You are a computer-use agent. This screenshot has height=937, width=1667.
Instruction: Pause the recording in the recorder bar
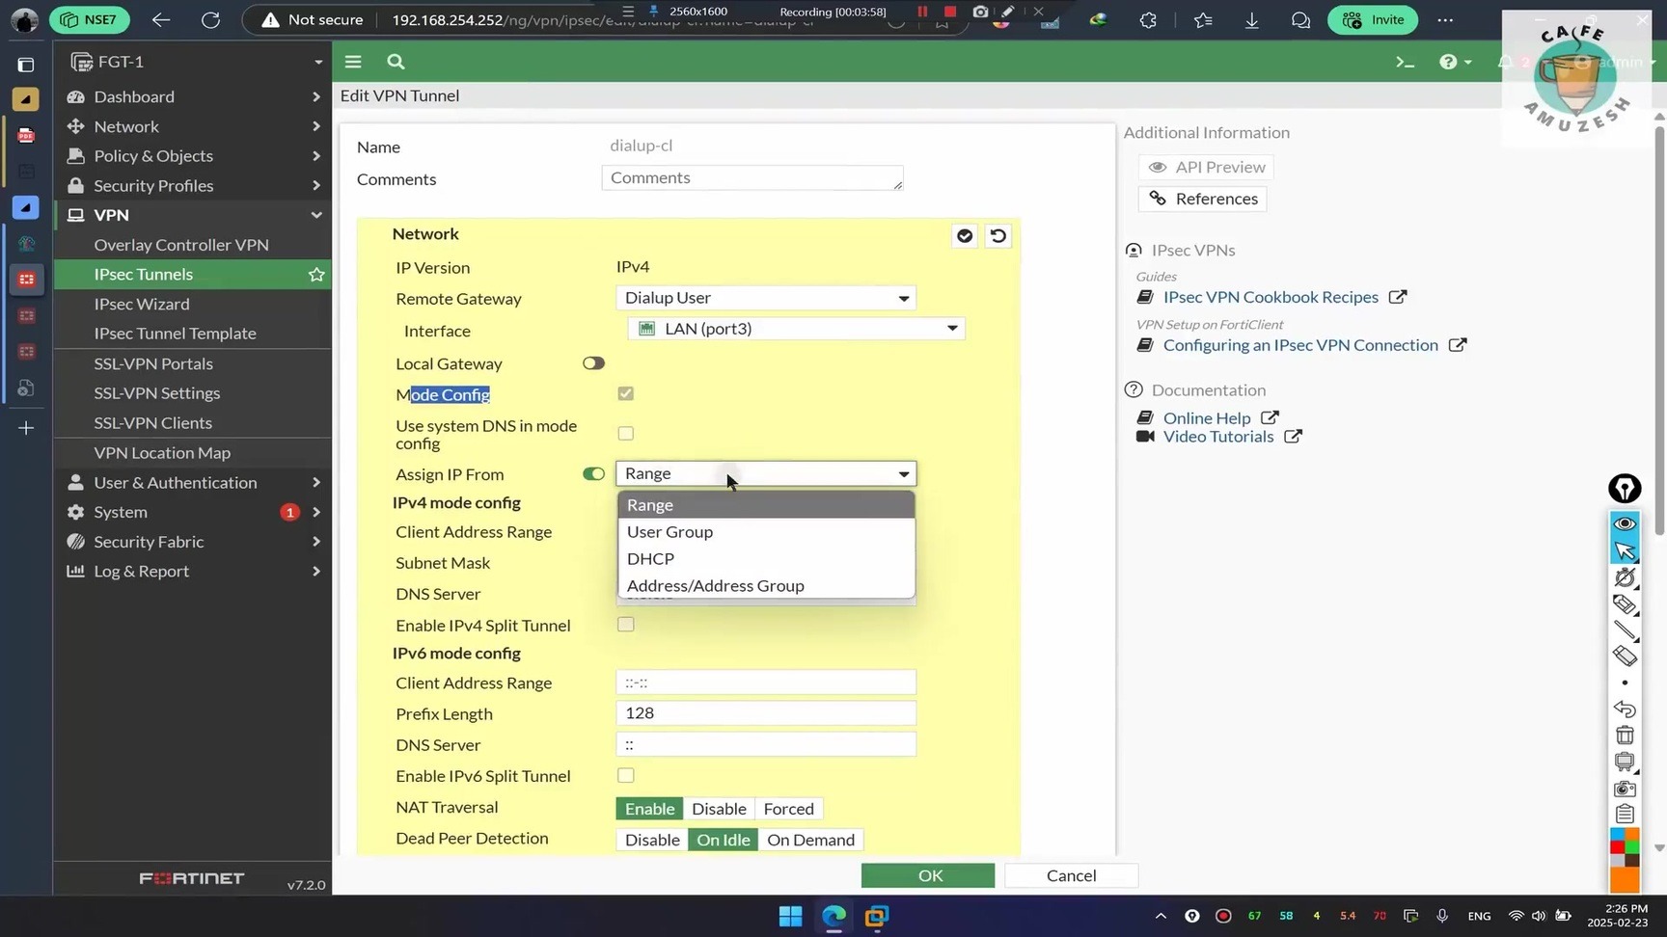[922, 12]
